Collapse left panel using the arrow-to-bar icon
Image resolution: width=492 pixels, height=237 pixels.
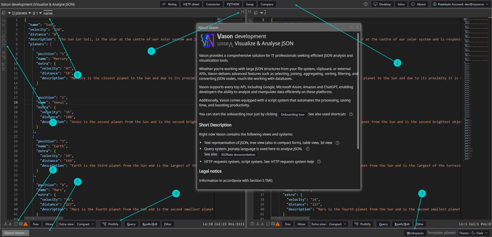click(242, 12)
